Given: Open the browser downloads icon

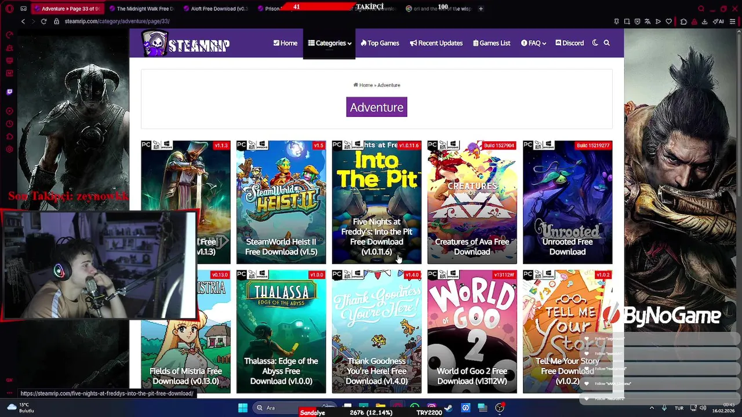Looking at the screenshot, I should pos(704,21).
